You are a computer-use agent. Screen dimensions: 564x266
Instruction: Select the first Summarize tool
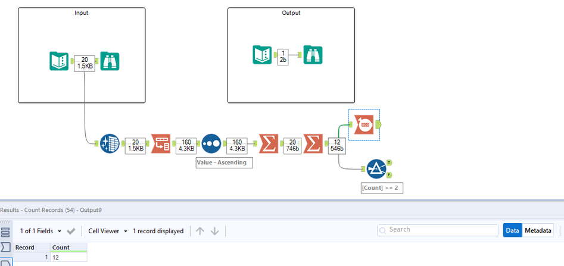(x=269, y=143)
